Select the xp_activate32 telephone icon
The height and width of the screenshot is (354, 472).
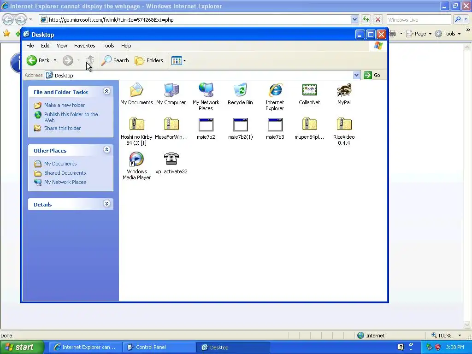pyautogui.click(x=171, y=163)
